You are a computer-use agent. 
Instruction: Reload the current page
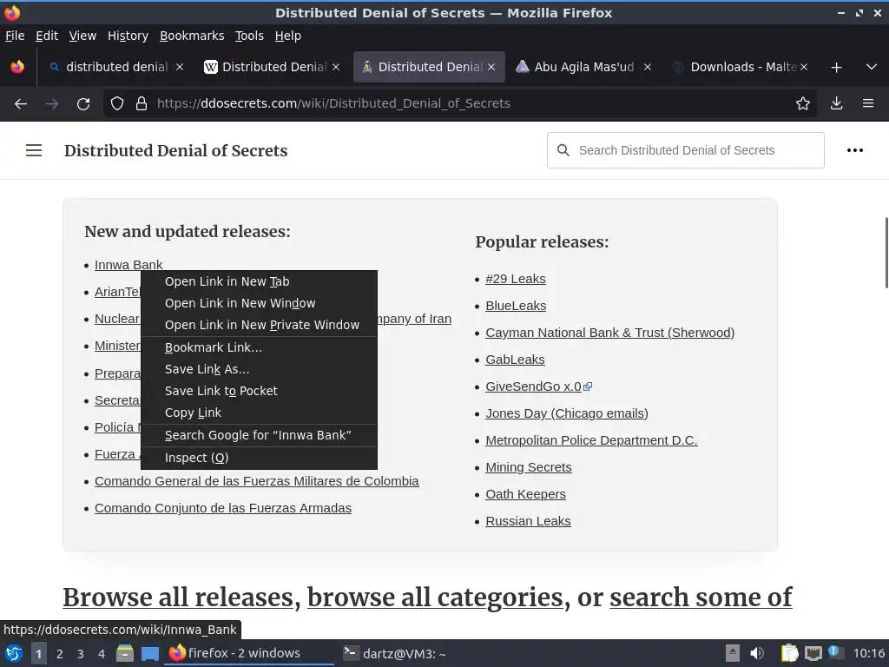tap(83, 103)
